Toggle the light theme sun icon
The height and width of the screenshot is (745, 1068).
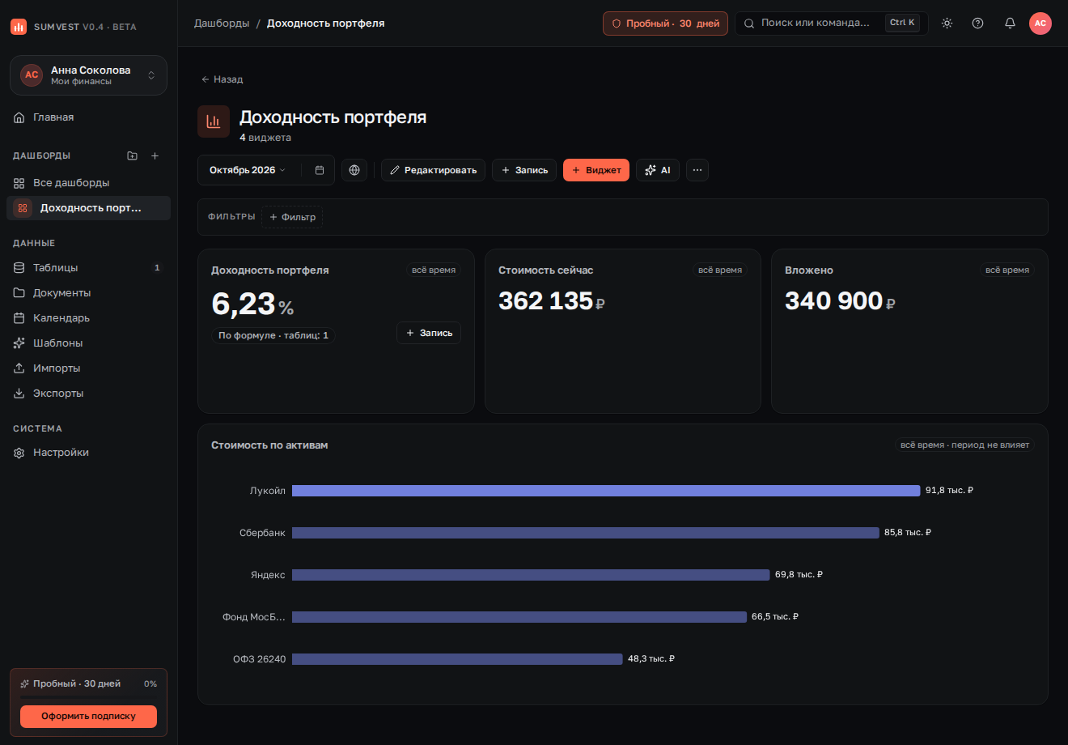tap(947, 23)
